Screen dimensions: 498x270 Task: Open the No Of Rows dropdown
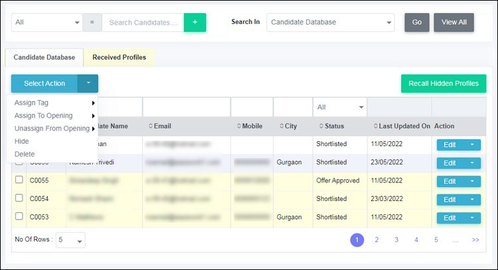(x=70, y=240)
